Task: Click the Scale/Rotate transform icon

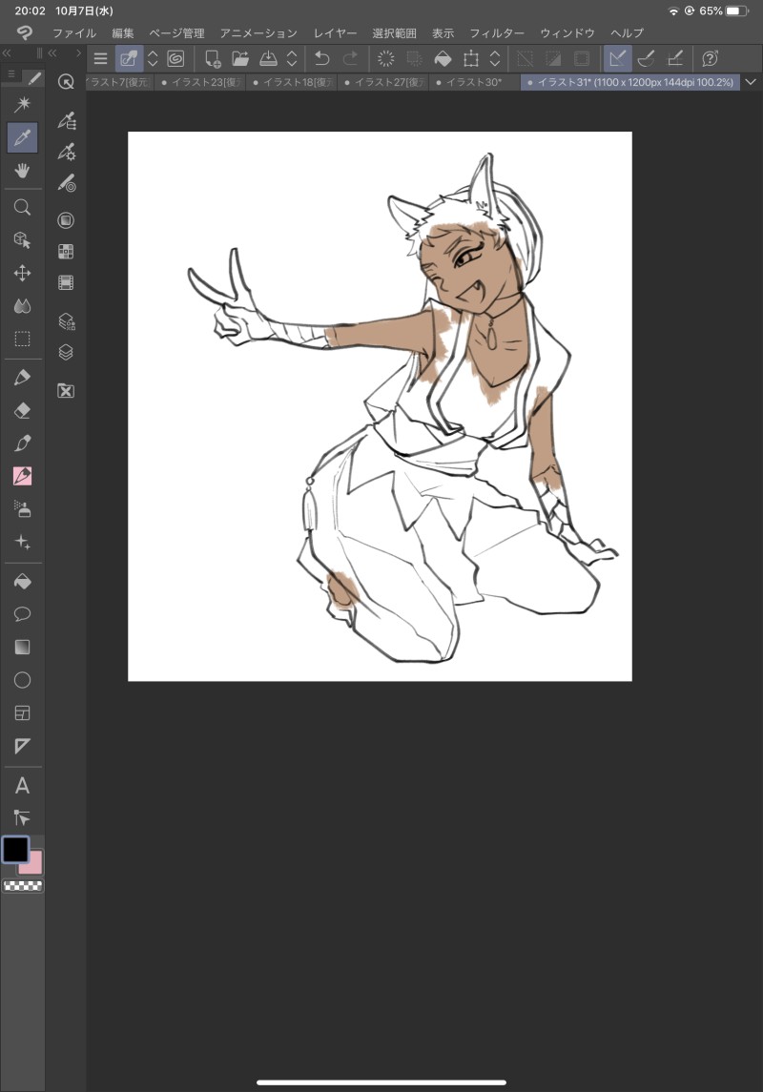Action: (471, 58)
